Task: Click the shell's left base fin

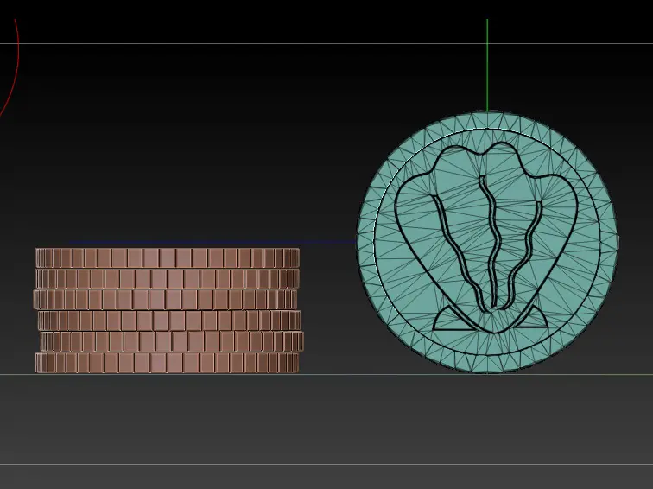Action: pyautogui.click(x=451, y=321)
